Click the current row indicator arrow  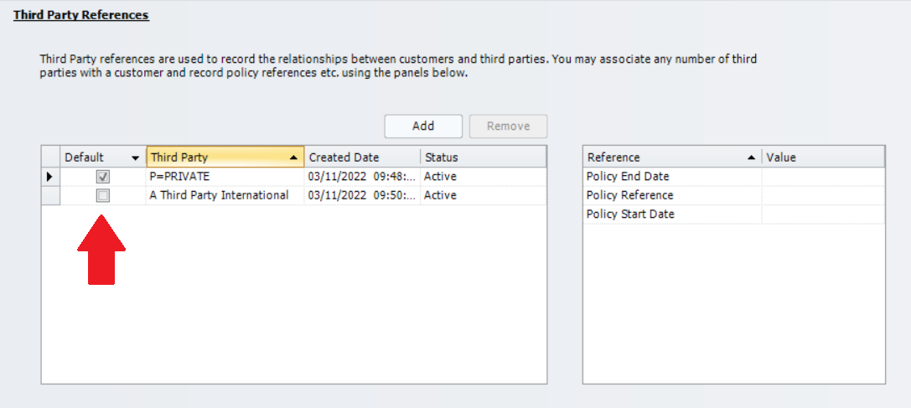point(49,177)
